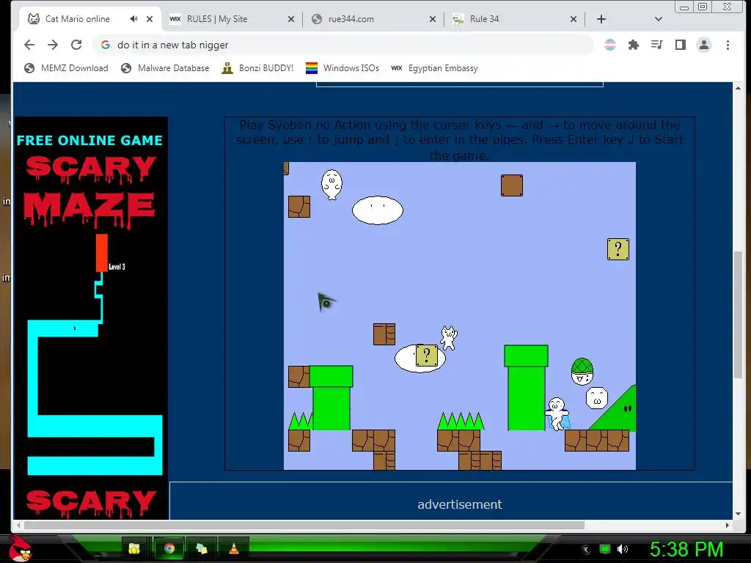Close the Rule 34 tab
Image resolution: width=751 pixels, height=563 pixels.
(574, 19)
